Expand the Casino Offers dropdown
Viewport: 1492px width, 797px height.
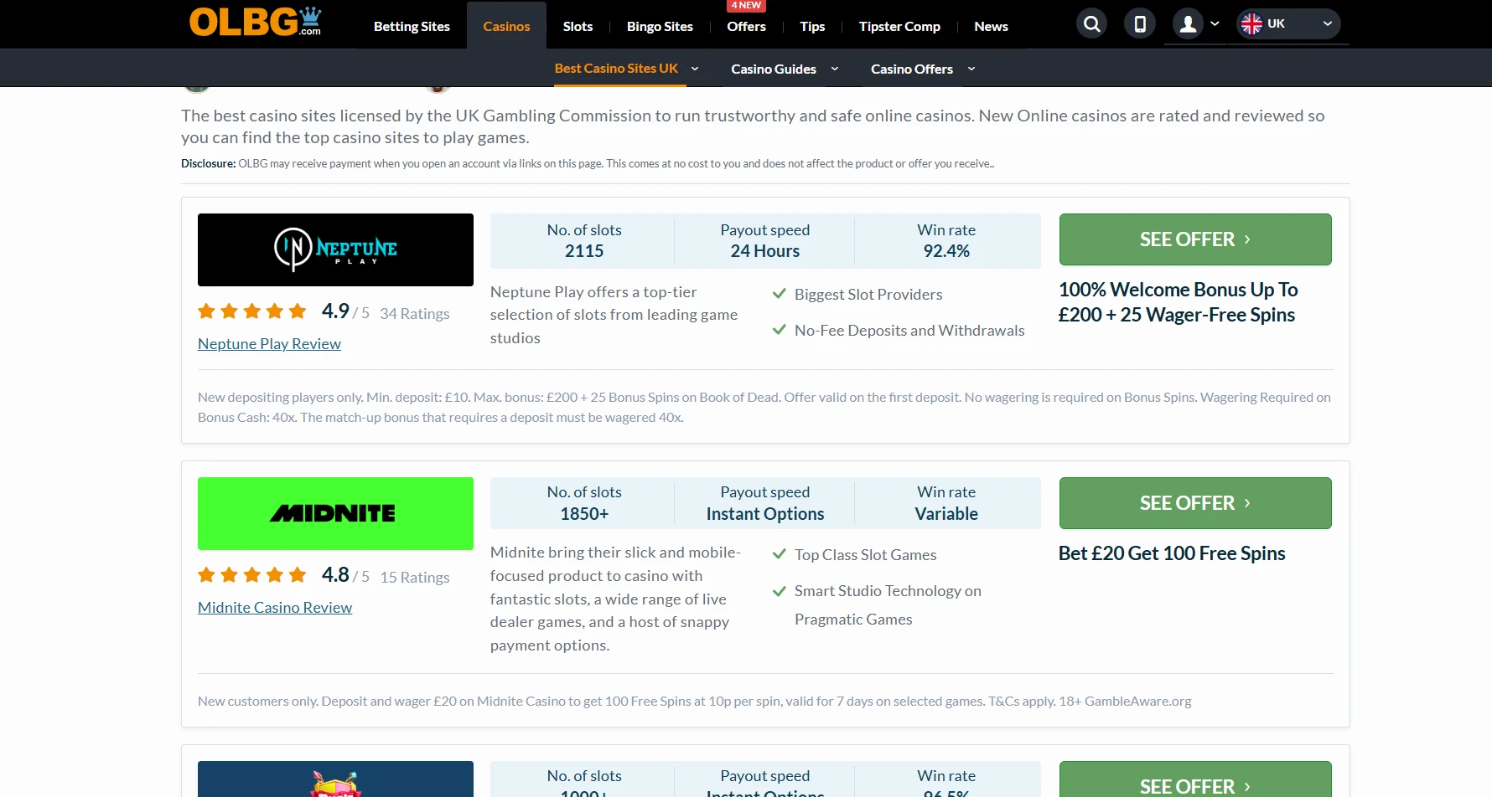pyautogui.click(x=971, y=69)
